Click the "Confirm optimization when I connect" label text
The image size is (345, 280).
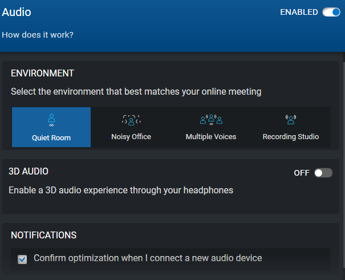148,258
